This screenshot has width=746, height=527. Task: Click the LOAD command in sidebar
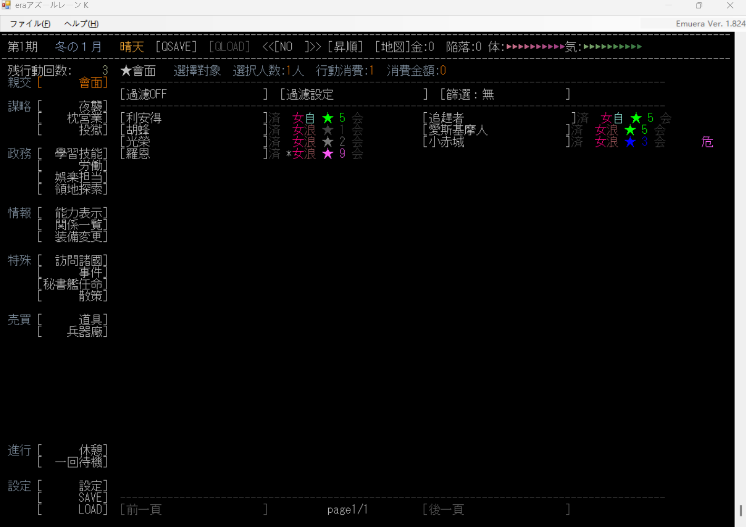tap(73, 509)
